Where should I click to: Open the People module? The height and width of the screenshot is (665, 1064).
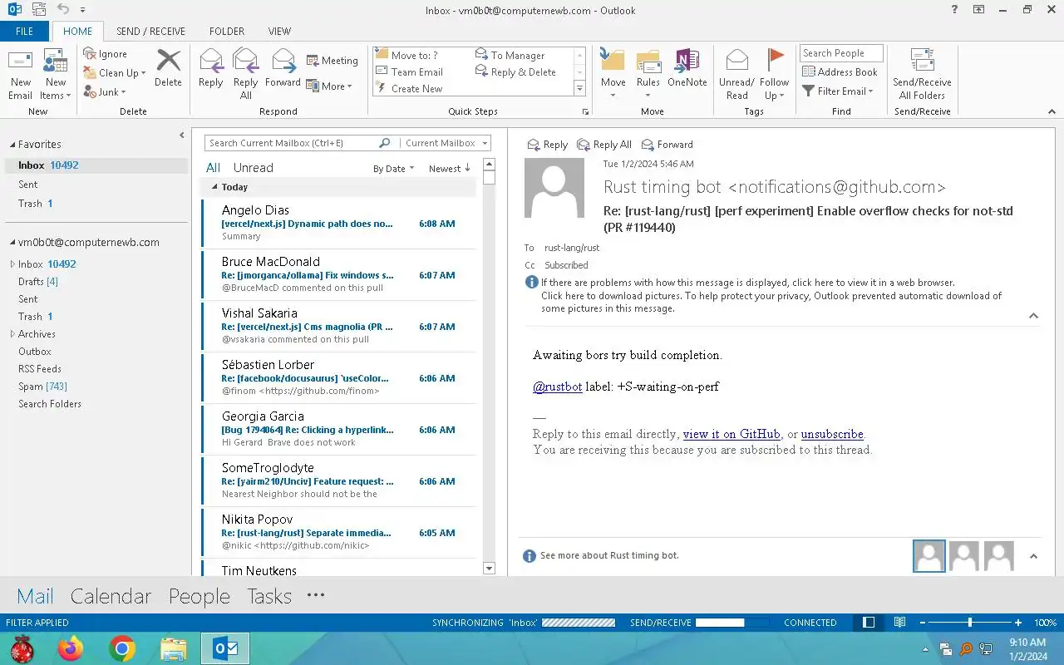(199, 596)
